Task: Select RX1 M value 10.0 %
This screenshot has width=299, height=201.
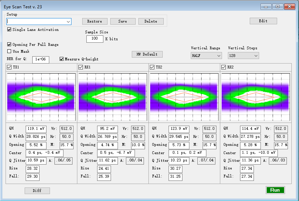Action: (x=138, y=145)
